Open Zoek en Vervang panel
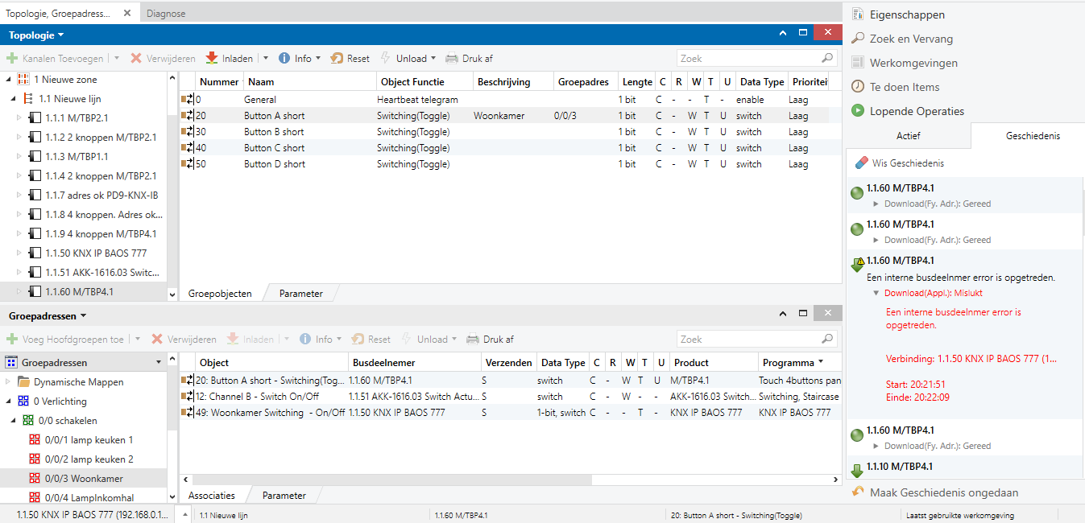Viewport: 1085px width, 523px height. click(x=902, y=39)
